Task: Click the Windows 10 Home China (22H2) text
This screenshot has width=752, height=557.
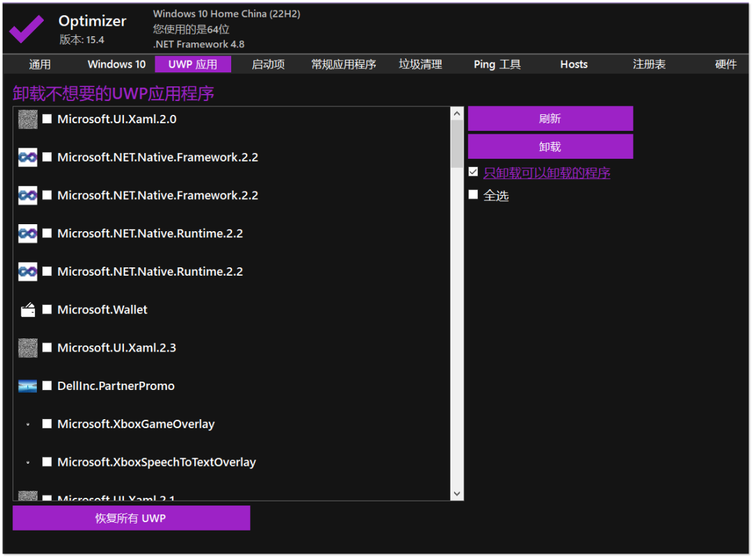Action: (x=226, y=14)
